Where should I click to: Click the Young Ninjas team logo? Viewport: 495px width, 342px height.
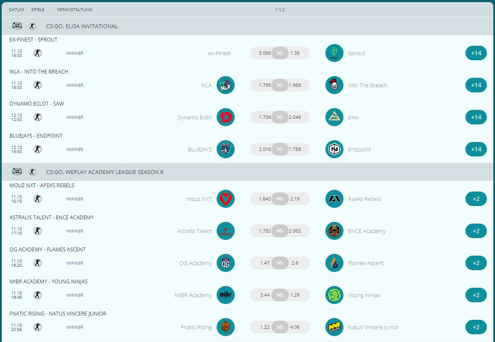(334, 295)
